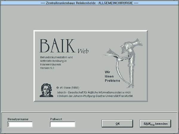Click the 'Klinikum der Johann-Wolfgang-Goethe-Universität' line
Screen dimensions: 179x134
point(95,96)
